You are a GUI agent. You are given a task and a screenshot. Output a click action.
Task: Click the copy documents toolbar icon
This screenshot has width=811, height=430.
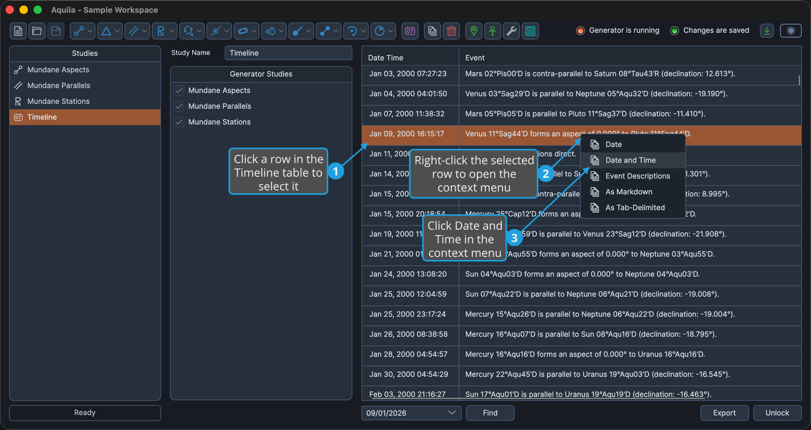click(433, 31)
